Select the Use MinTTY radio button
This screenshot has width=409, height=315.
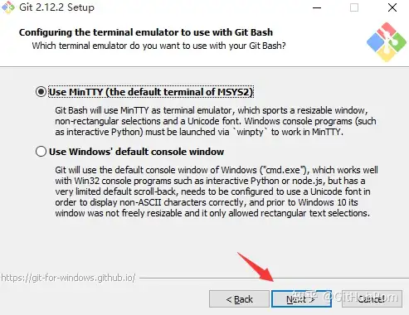coord(41,92)
